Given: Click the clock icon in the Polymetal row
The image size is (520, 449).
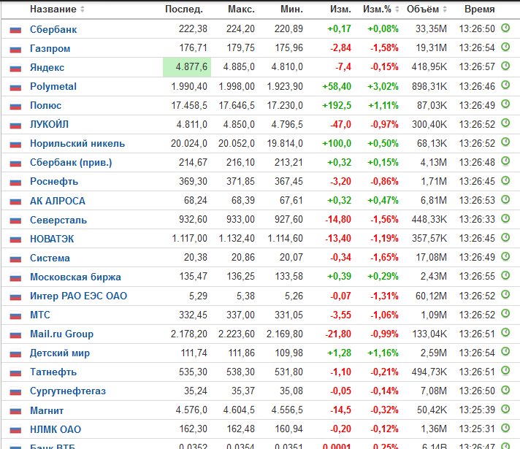Looking at the screenshot, I should (x=505, y=85).
